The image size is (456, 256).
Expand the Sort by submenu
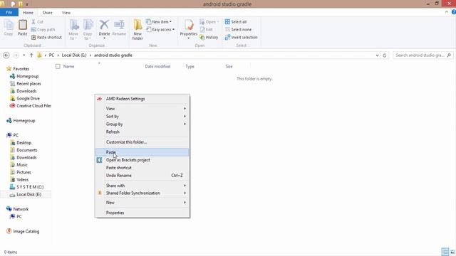[142, 117]
